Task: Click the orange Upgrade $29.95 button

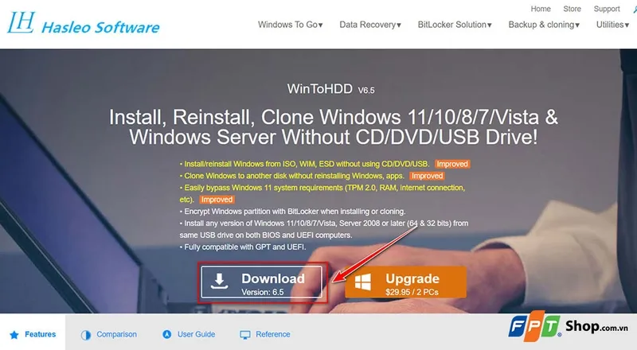Action: [405, 282]
